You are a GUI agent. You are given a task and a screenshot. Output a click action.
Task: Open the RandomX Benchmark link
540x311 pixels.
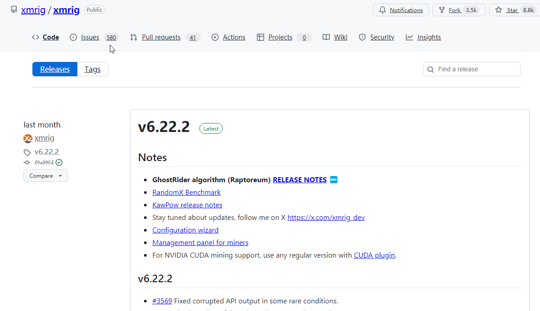186,192
